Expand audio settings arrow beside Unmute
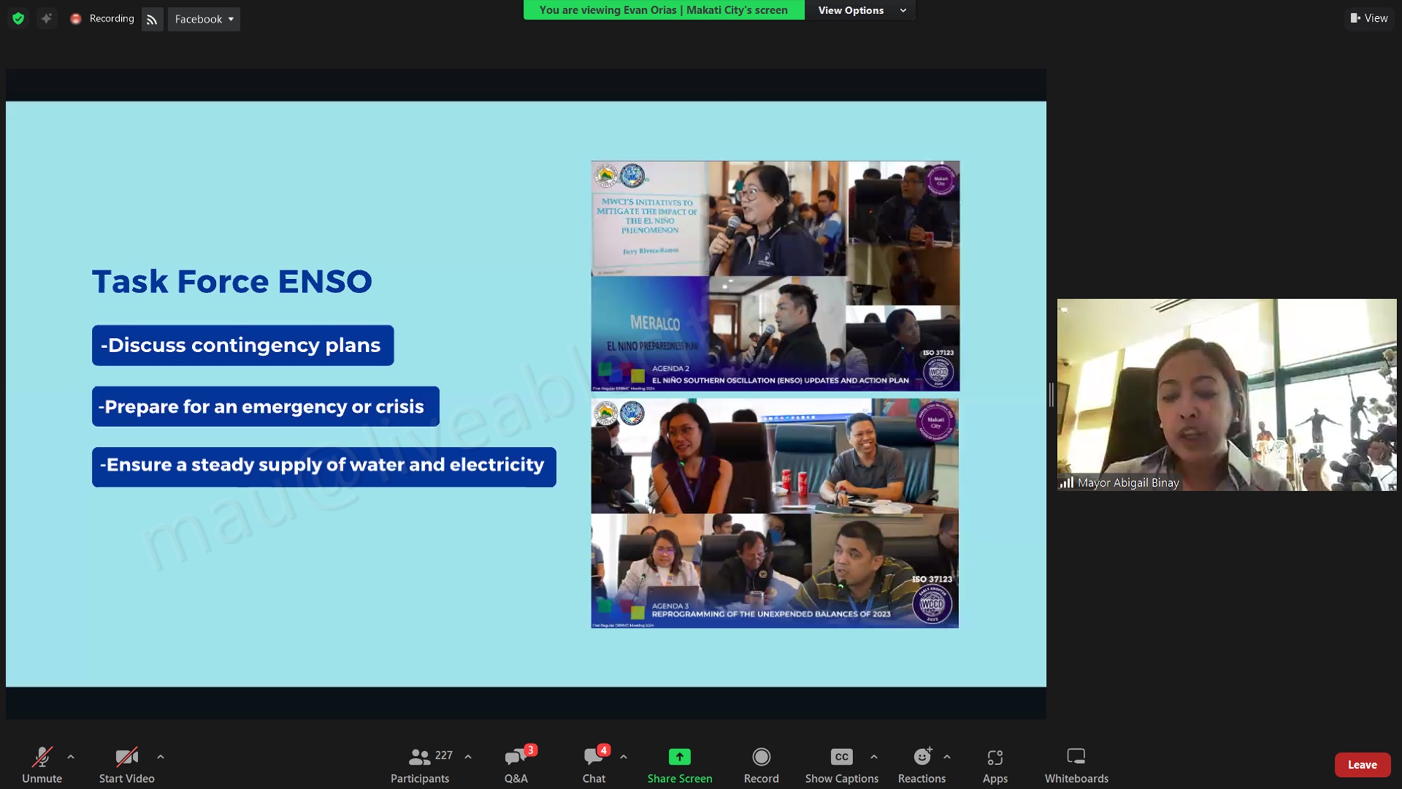Image resolution: width=1402 pixels, height=789 pixels. (x=71, y=757)
